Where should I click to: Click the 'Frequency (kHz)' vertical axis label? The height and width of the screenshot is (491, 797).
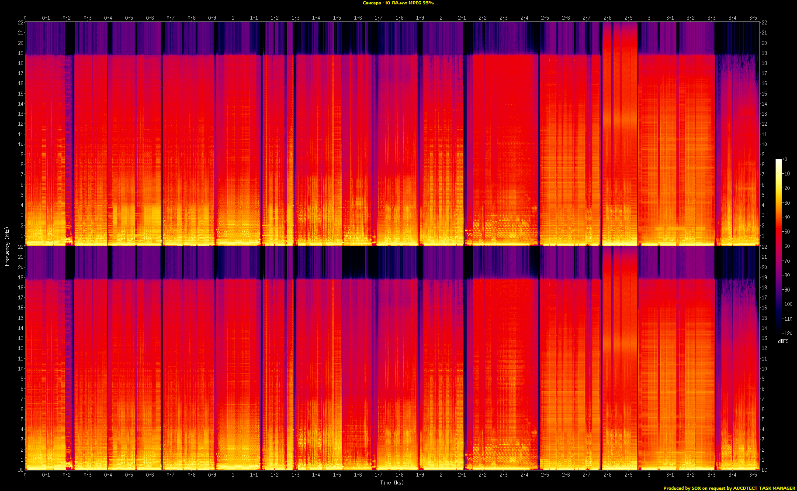pos(7,246)
